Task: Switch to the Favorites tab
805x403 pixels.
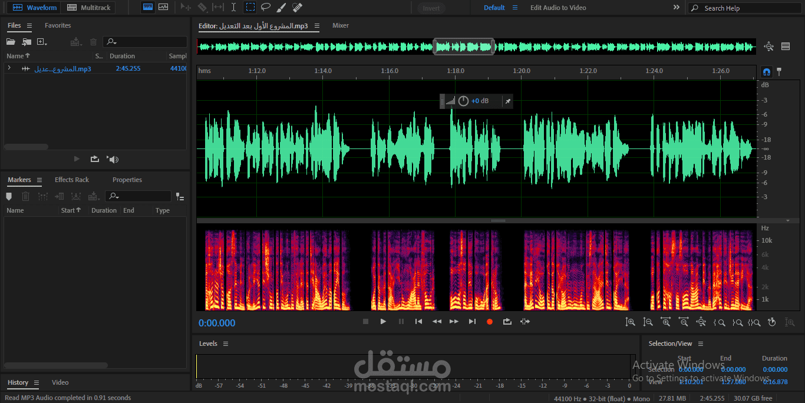Action: 58,25
